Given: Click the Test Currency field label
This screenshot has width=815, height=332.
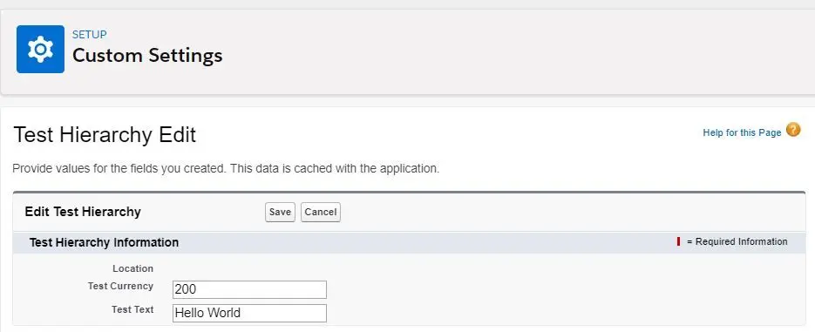Looking at the screenshot, I should [120, 286].
